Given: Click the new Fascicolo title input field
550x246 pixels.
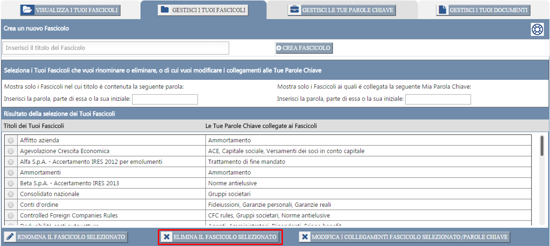Looking at the screenshot, I should (116, 48).
